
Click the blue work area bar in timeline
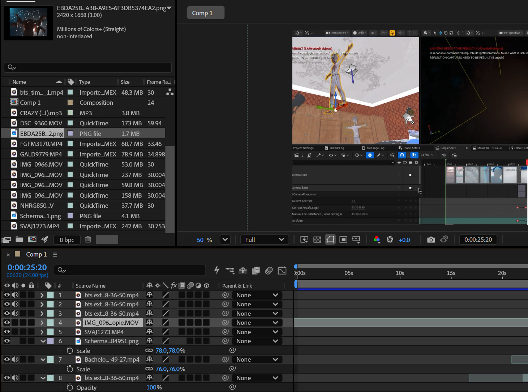(412, 289)
